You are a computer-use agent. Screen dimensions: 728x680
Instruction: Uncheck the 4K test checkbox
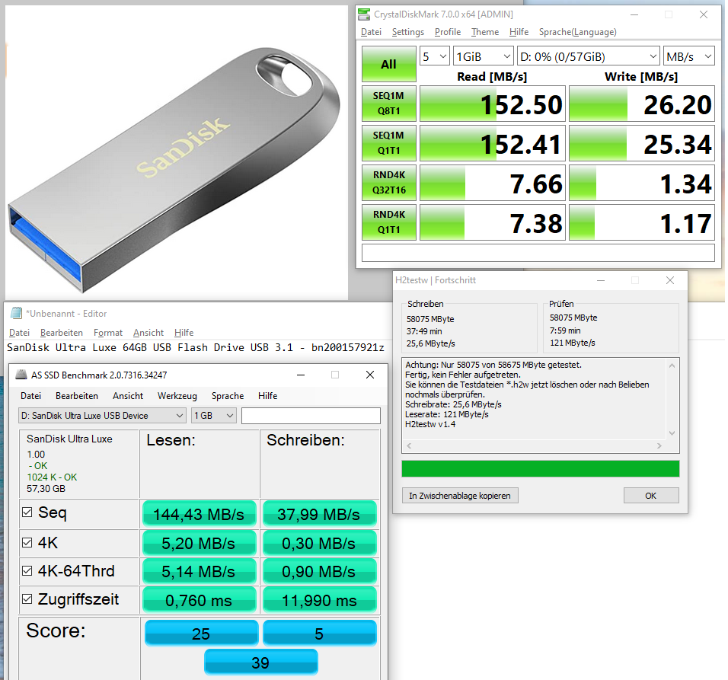(x=27, y=542)
